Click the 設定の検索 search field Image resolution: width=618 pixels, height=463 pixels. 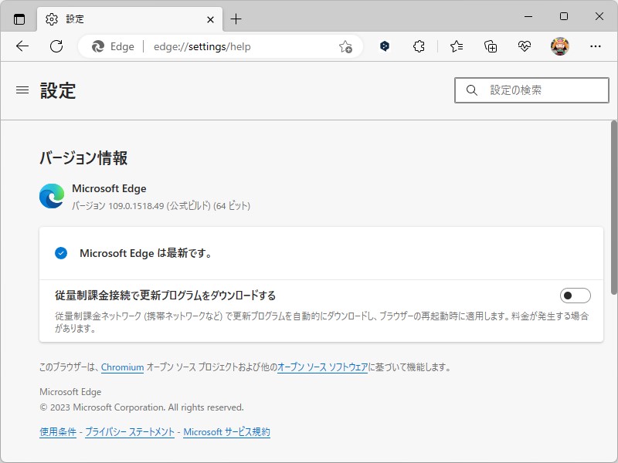(x=531, y=90)
